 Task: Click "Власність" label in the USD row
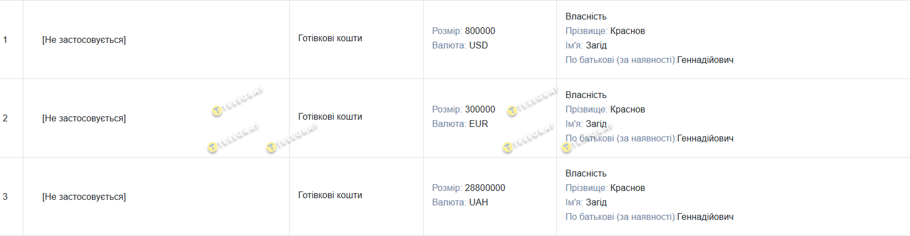coord(586,17)
